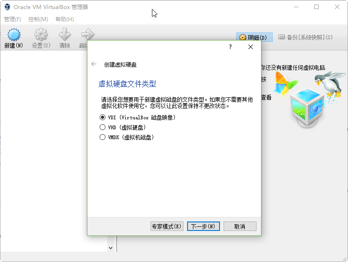Click the VirtualBox logo in title bar

(7, 7)
